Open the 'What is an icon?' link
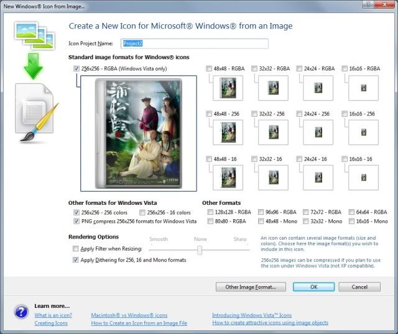 (53, 315)
